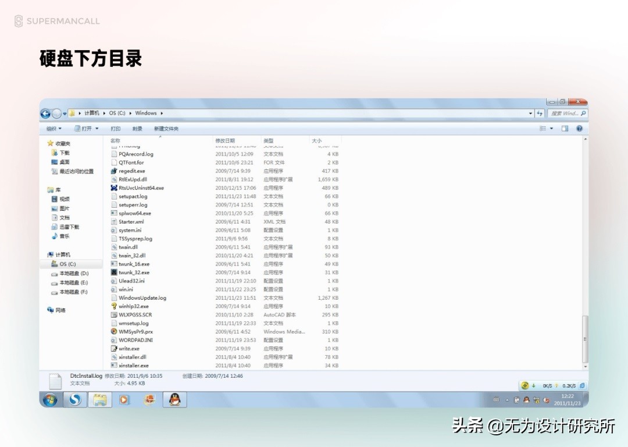Click the Back navigation arrow
The image size is (628, 447).
pyautogui.click(x=45, y=113)
